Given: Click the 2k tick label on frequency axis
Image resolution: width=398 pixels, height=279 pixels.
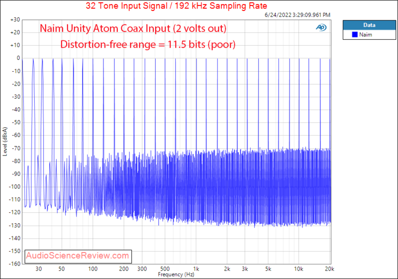Looking at the screenshot, I should tap(227, 269).
